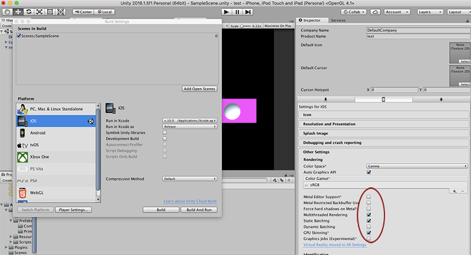
Task: Open the Layout dropdown
Action: [x=459, y=12]
